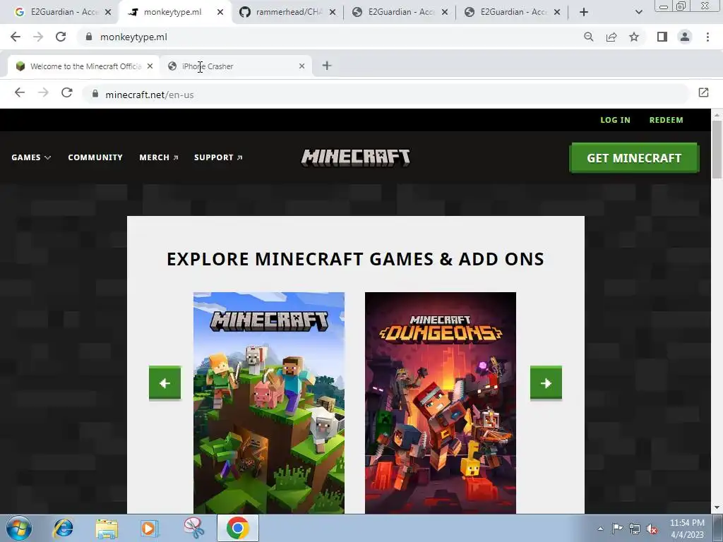
Task: Open MERCH external link
Action: point(159,157)
